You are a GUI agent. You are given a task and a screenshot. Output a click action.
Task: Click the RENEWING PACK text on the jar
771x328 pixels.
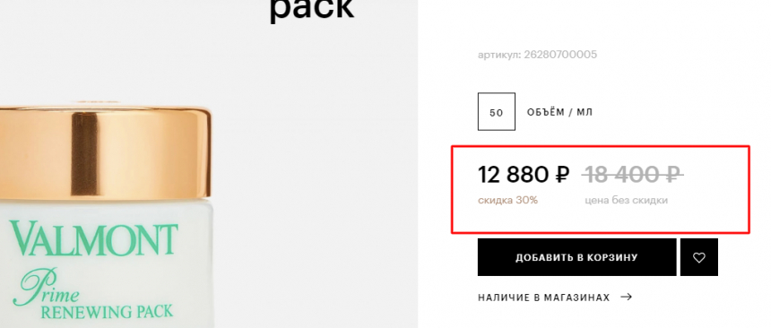tap(107, 312)
